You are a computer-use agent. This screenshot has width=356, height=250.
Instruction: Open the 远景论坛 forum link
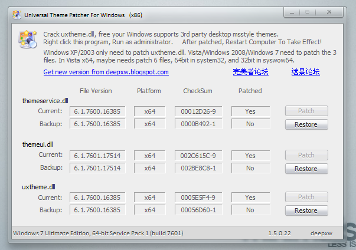coord(306,72)
